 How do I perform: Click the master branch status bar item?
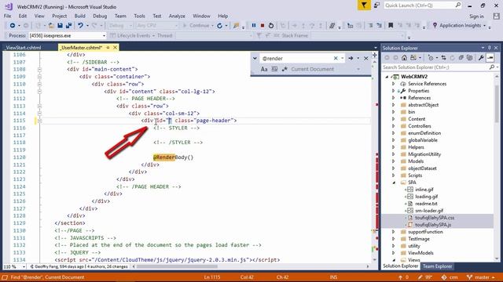tap(480, 277)
